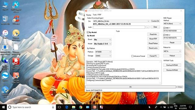Click the ENG IN language indicator
Image resolution: width=195 pixels, height=110 pixels.
click(175, 107)
